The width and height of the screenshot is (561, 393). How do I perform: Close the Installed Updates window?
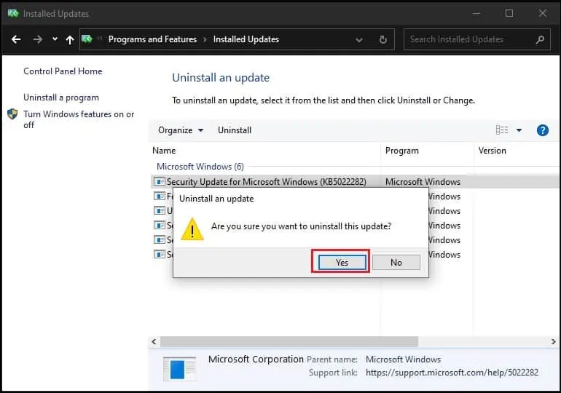[542, 13]
